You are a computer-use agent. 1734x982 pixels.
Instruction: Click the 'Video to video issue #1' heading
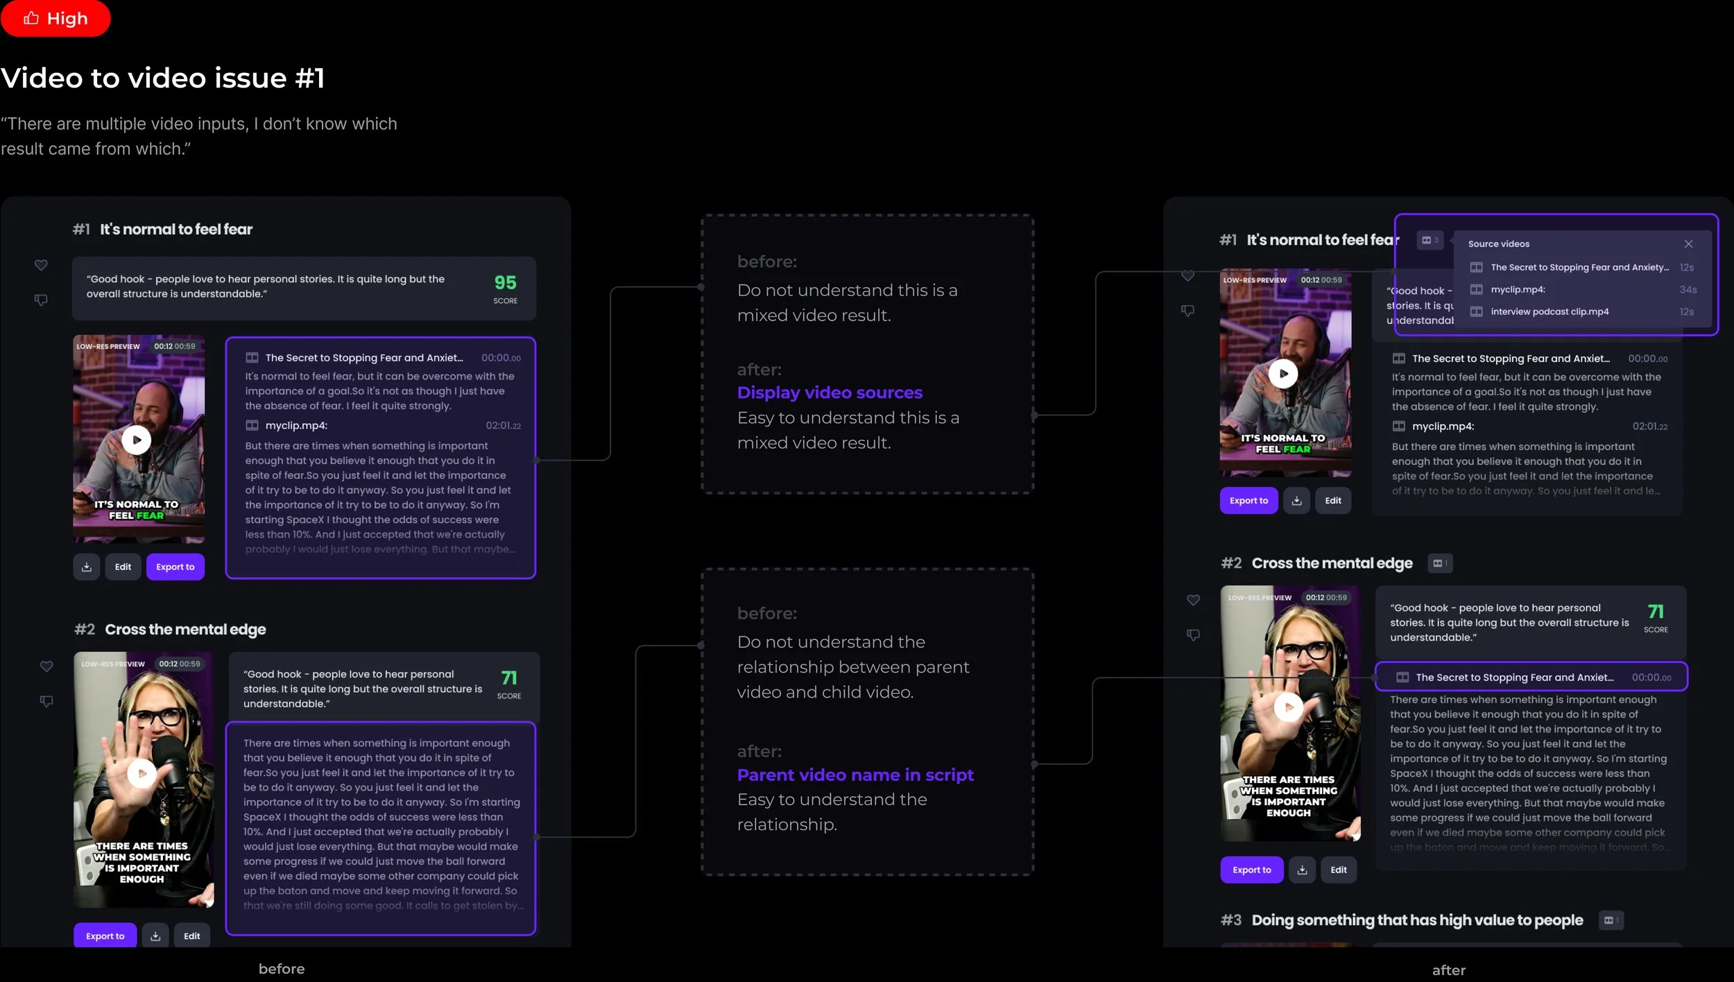point(163,78)
